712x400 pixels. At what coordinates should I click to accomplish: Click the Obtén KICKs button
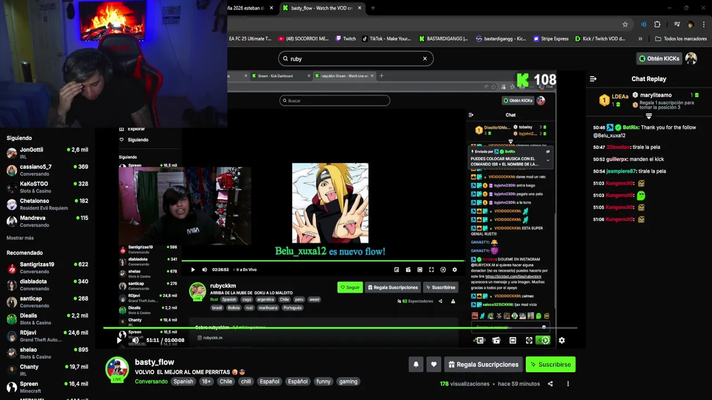coord(659,58)
